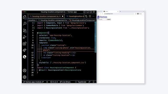Open editor More Actions ellipsis menu
Screen dimensions: 168x94
point(93,16)
